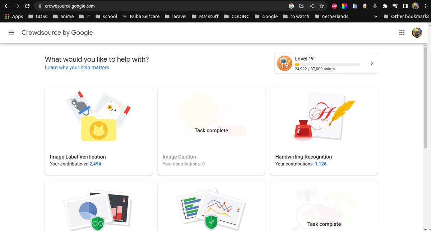The height and width of the screenshot is (231, 431).
Task: Share this page icon
Action: tap(311, 6)
